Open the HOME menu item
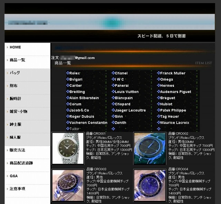Image resolution: width=221 pixels, height=204 pixels. [15, 47]
